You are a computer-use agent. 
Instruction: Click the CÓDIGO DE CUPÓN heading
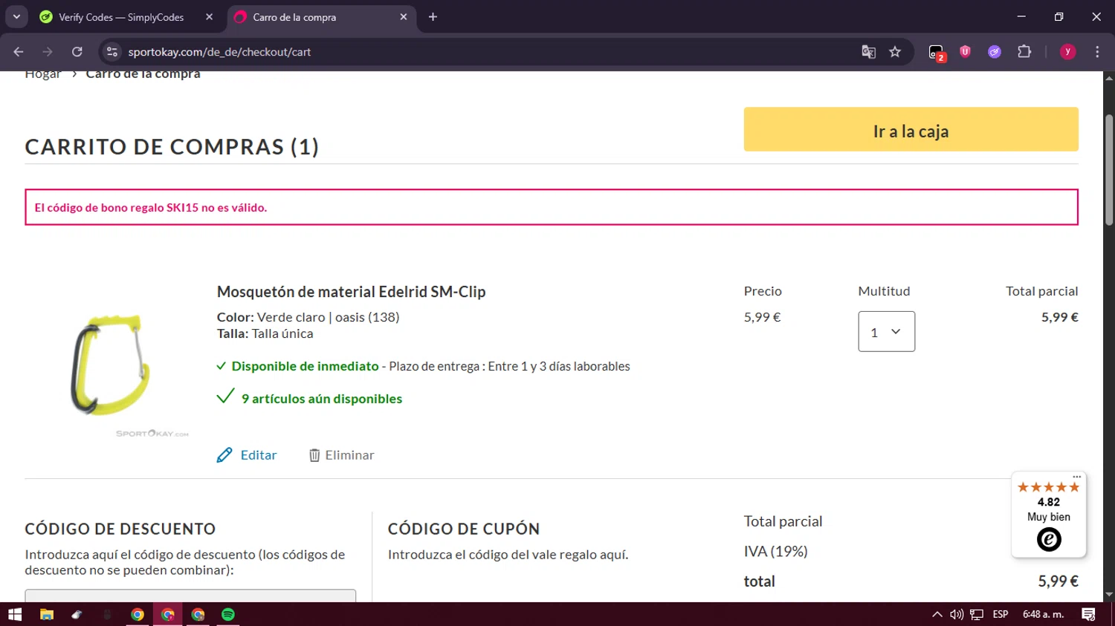point(464,529)
